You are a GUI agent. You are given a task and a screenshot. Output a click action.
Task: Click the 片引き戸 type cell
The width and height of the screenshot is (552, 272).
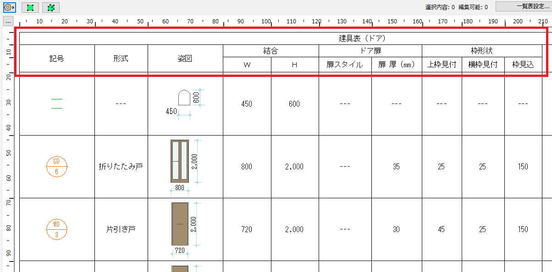point(121,229)
